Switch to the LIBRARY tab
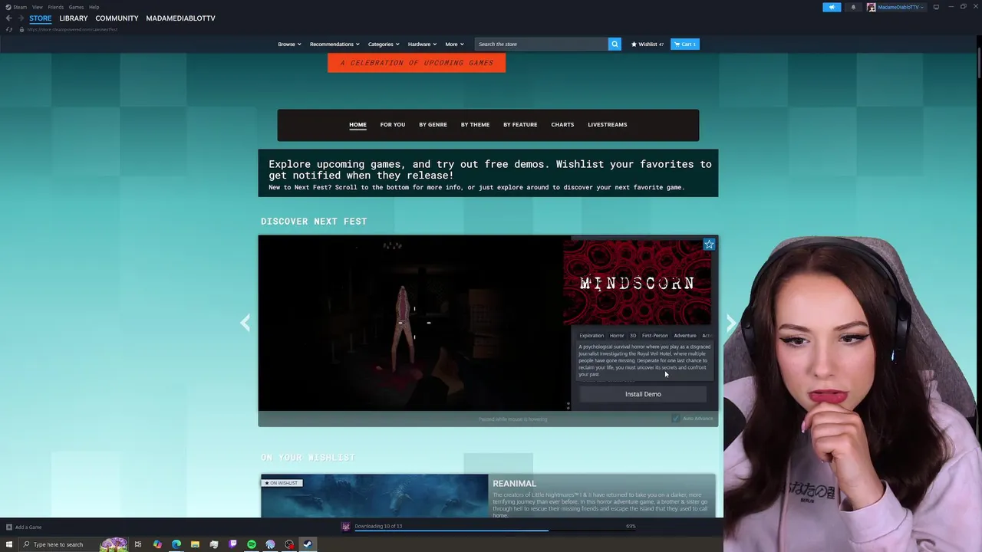 coord(74,18)
